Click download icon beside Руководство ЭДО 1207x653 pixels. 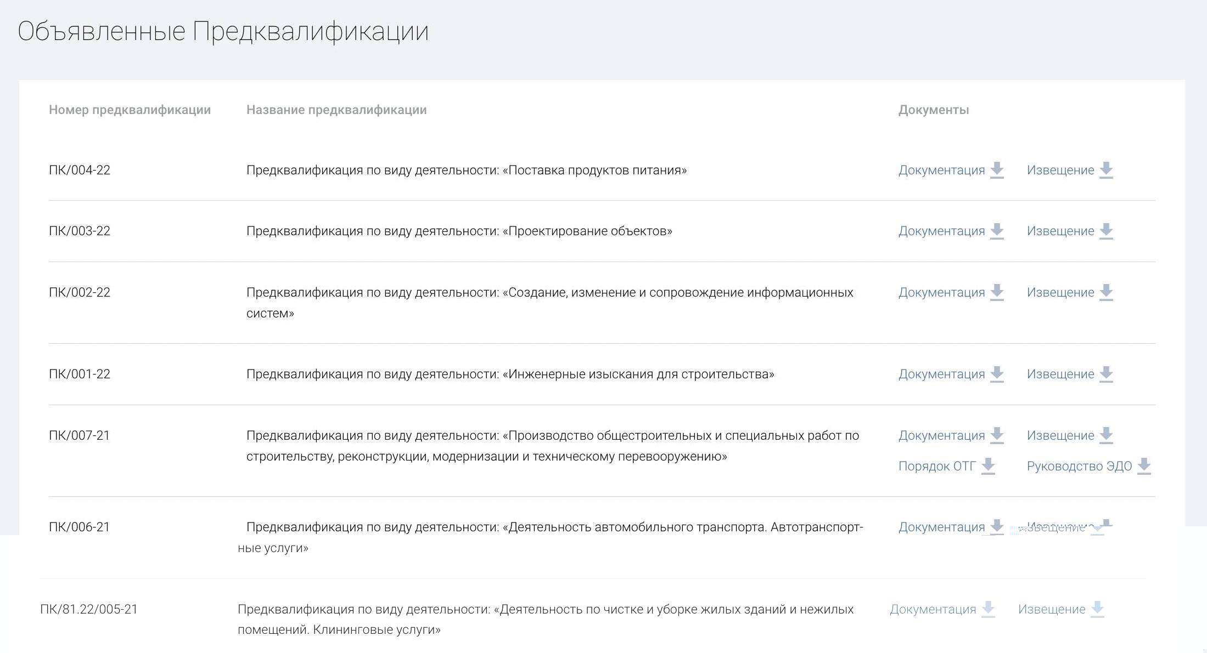tap(1144, 467)
